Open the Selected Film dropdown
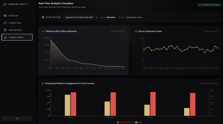Viewport: 223px width, 124px height. 80,17
